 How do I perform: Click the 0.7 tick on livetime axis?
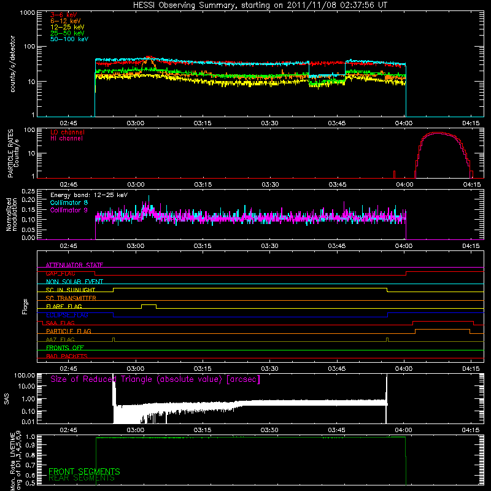[30, 465]
